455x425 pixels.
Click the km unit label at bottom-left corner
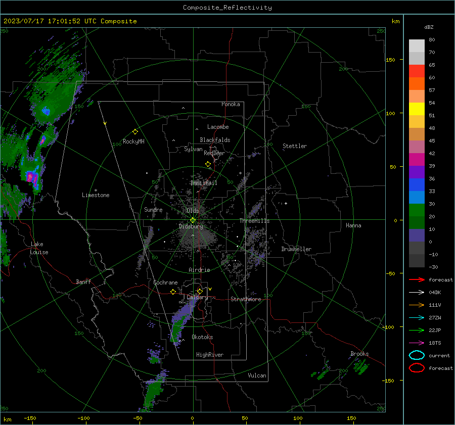[8, 419]
